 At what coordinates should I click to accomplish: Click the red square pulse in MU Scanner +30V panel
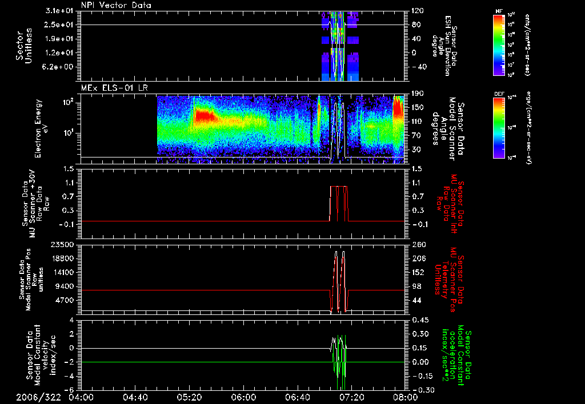[339, 203]
